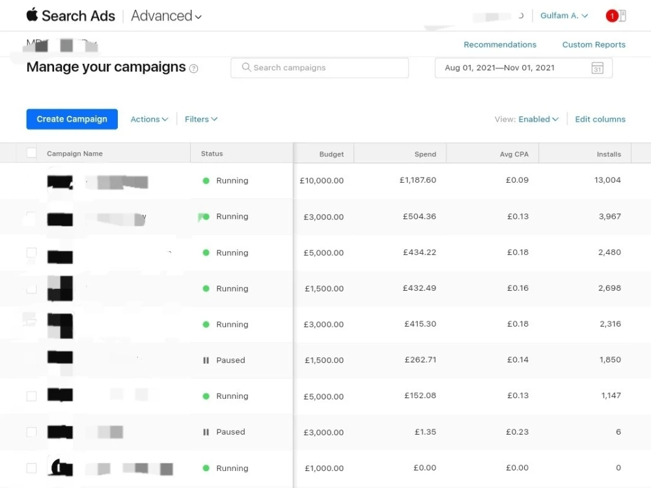
Task: Click app icon of the £262.71 spend row
Action: [x=60, y=357]
